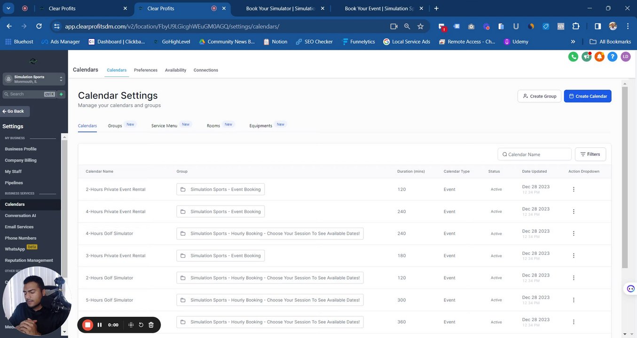Open Phone Numbers settings

21,238
